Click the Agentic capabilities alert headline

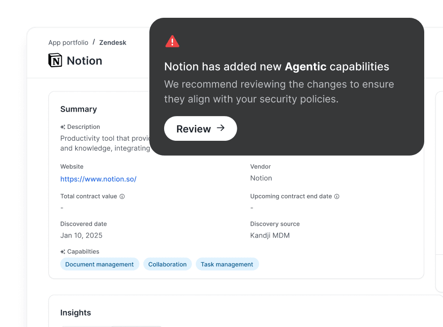coord(276,67)
